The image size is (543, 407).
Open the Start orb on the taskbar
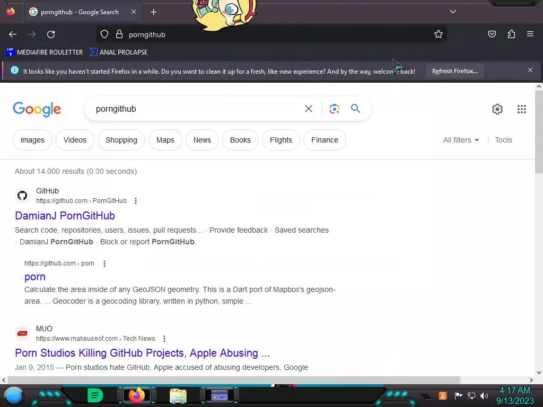pyautogui.click(x=14, y=395)
